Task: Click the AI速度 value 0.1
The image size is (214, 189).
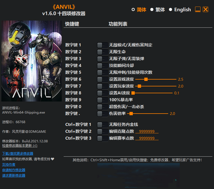Action: (x=177, y=93)
